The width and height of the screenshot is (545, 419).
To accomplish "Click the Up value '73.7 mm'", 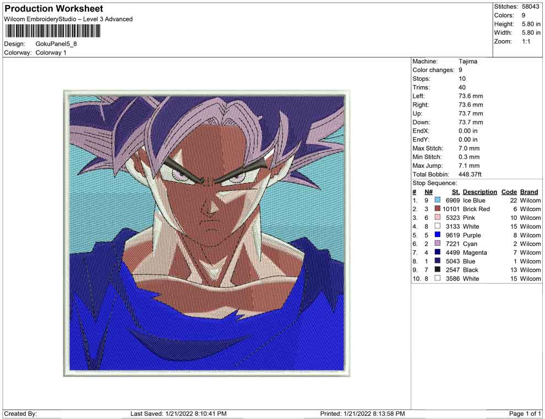I will [x=471, y=113].
